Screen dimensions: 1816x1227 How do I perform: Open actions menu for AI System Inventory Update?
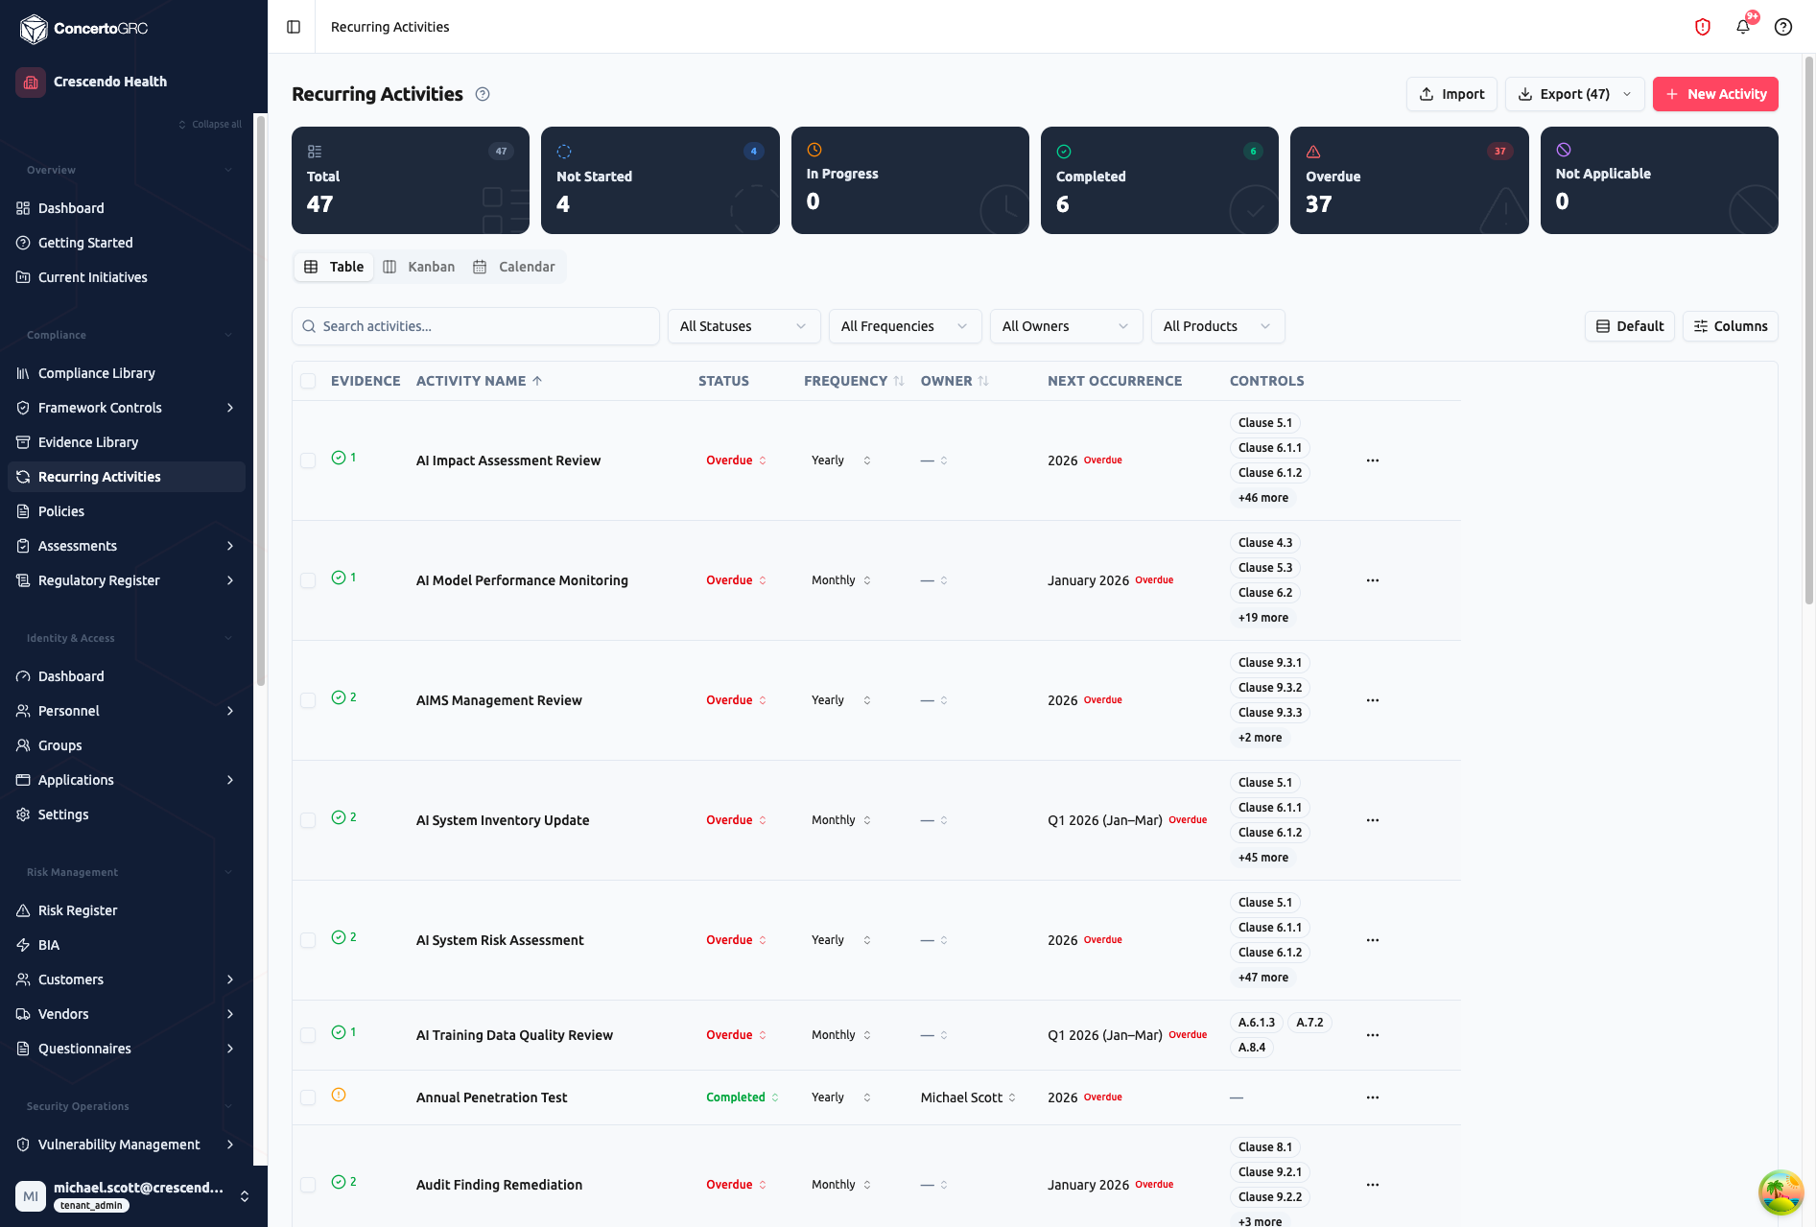tap(1373, 820)
